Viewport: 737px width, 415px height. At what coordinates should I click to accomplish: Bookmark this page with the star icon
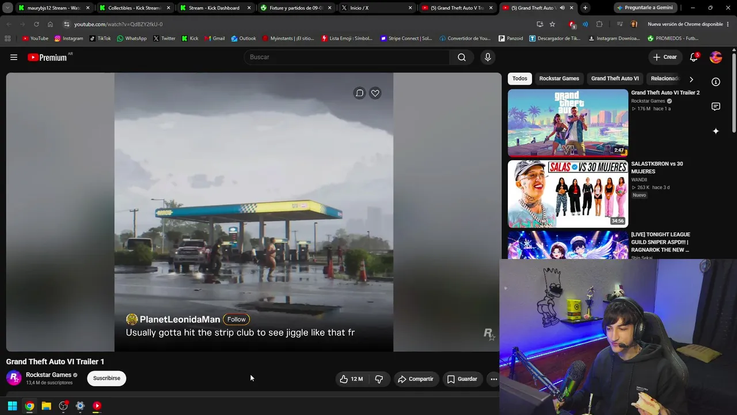[552, 24]
